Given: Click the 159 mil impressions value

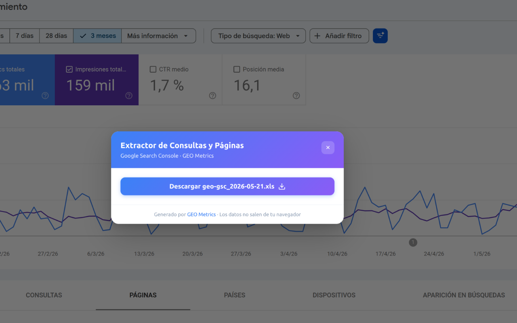Looking at the screenshot, I should click(90, 86).
